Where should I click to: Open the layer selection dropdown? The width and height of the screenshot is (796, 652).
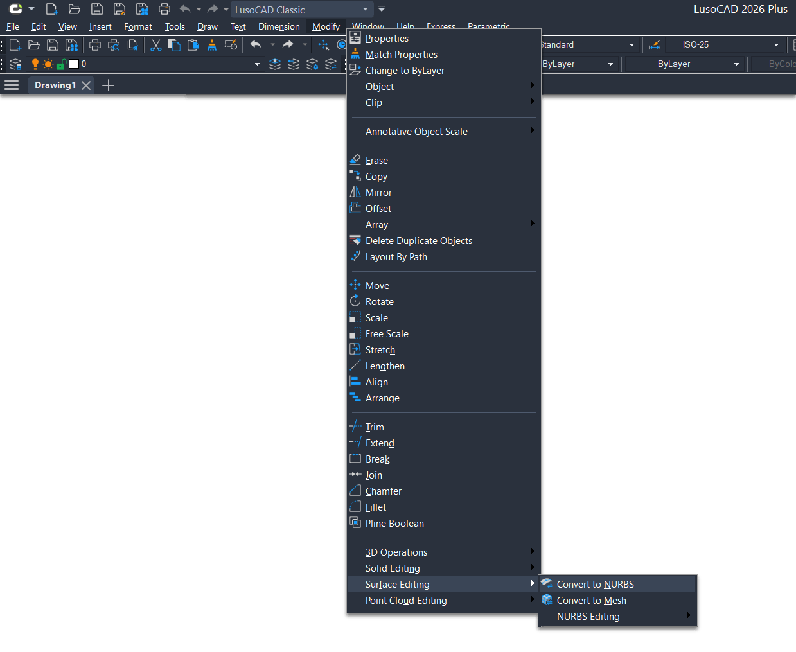[258, 64]
